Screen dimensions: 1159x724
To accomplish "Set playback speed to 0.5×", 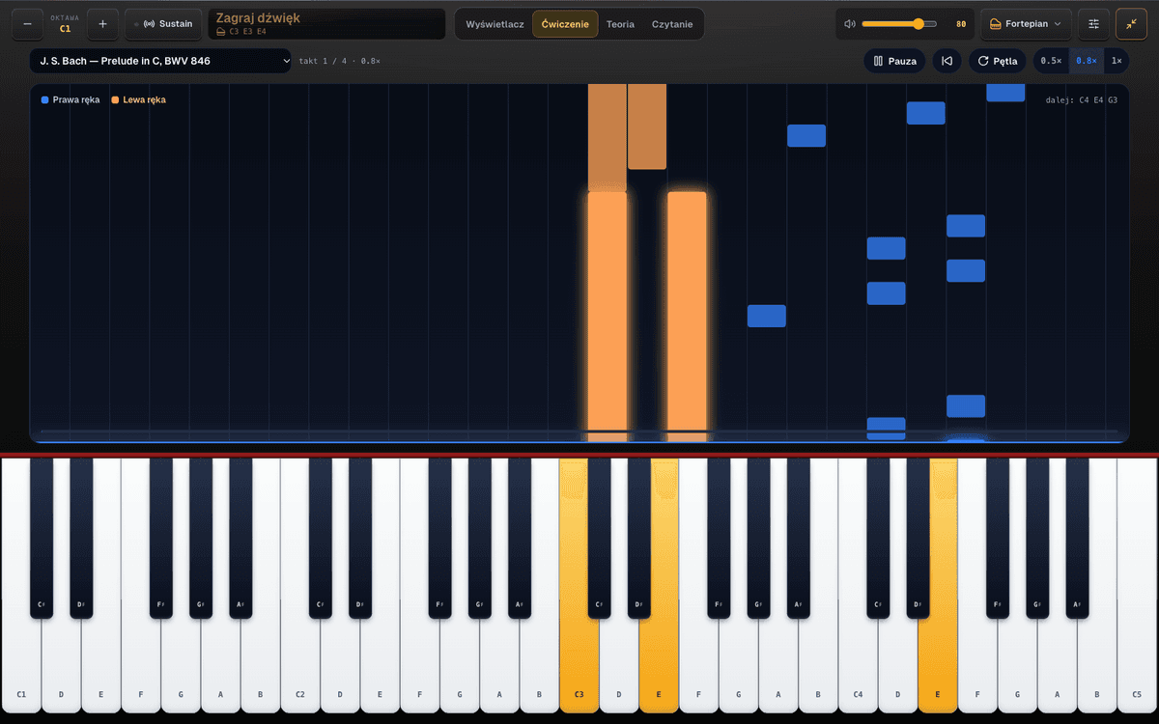I will pyautogui.click(x=1051, y=61).
